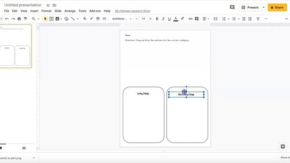The image size is (290, 163).
Task: Open the File menu
Action: 6,11
